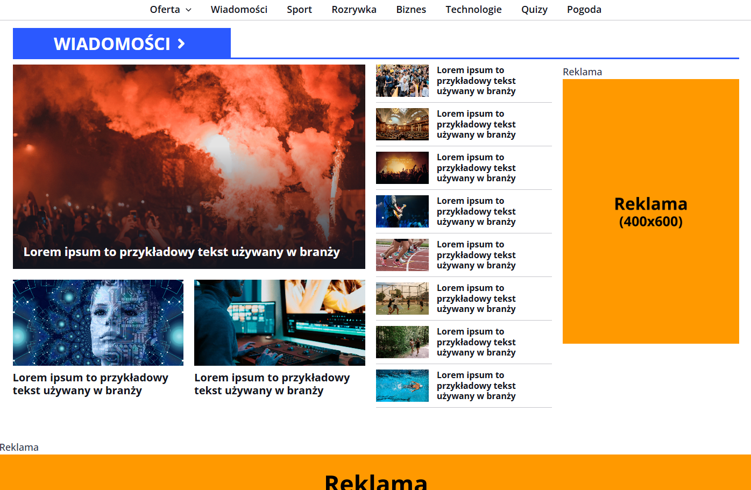This screenshot has height=490, width=751.
Task: Select Biznes from the top navigation
Action: click(411, 10)
